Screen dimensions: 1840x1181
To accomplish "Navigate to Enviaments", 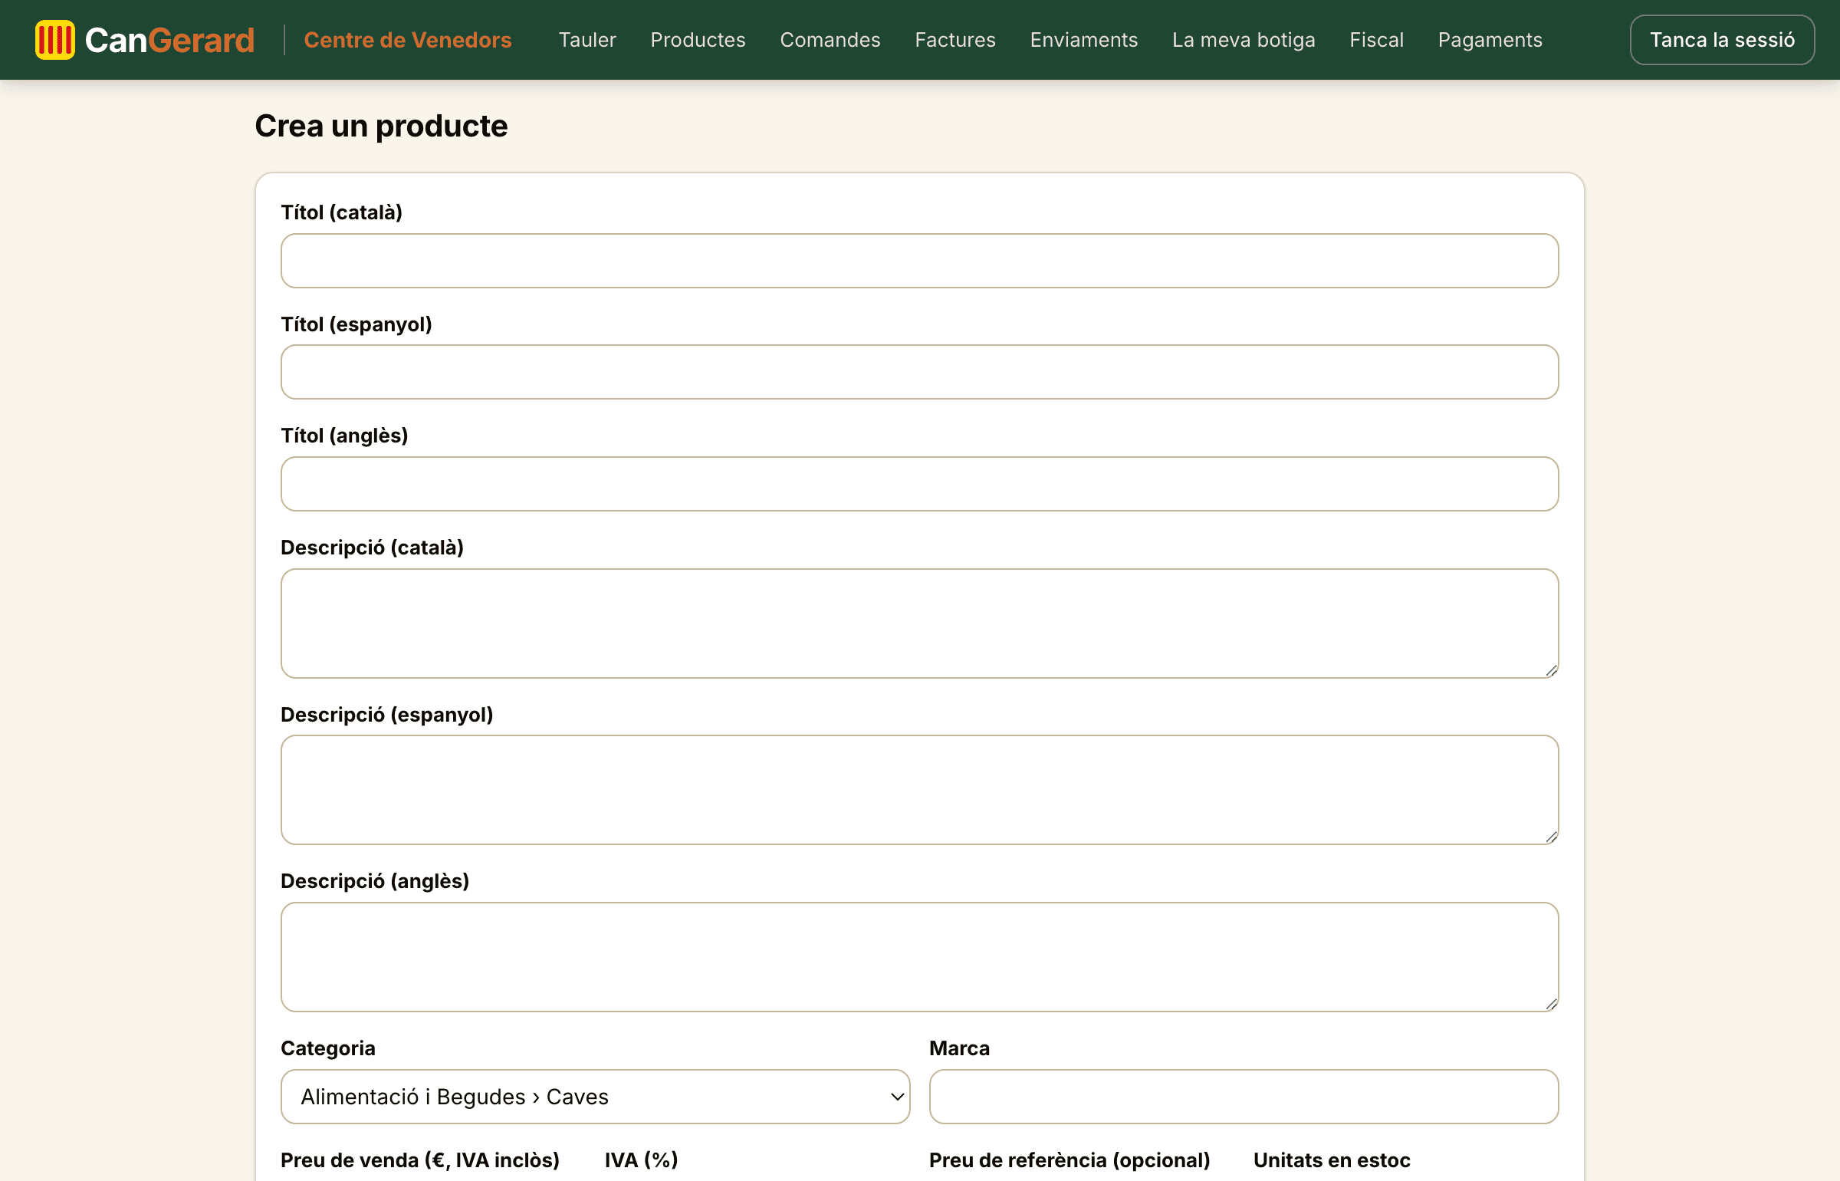I will 1084,40.
